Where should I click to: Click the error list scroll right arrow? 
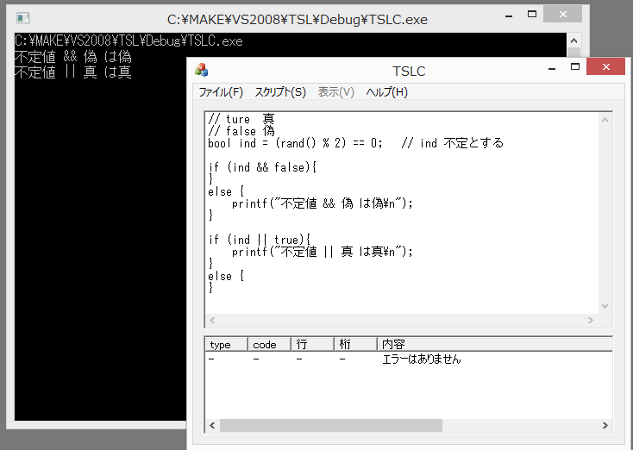605,425
